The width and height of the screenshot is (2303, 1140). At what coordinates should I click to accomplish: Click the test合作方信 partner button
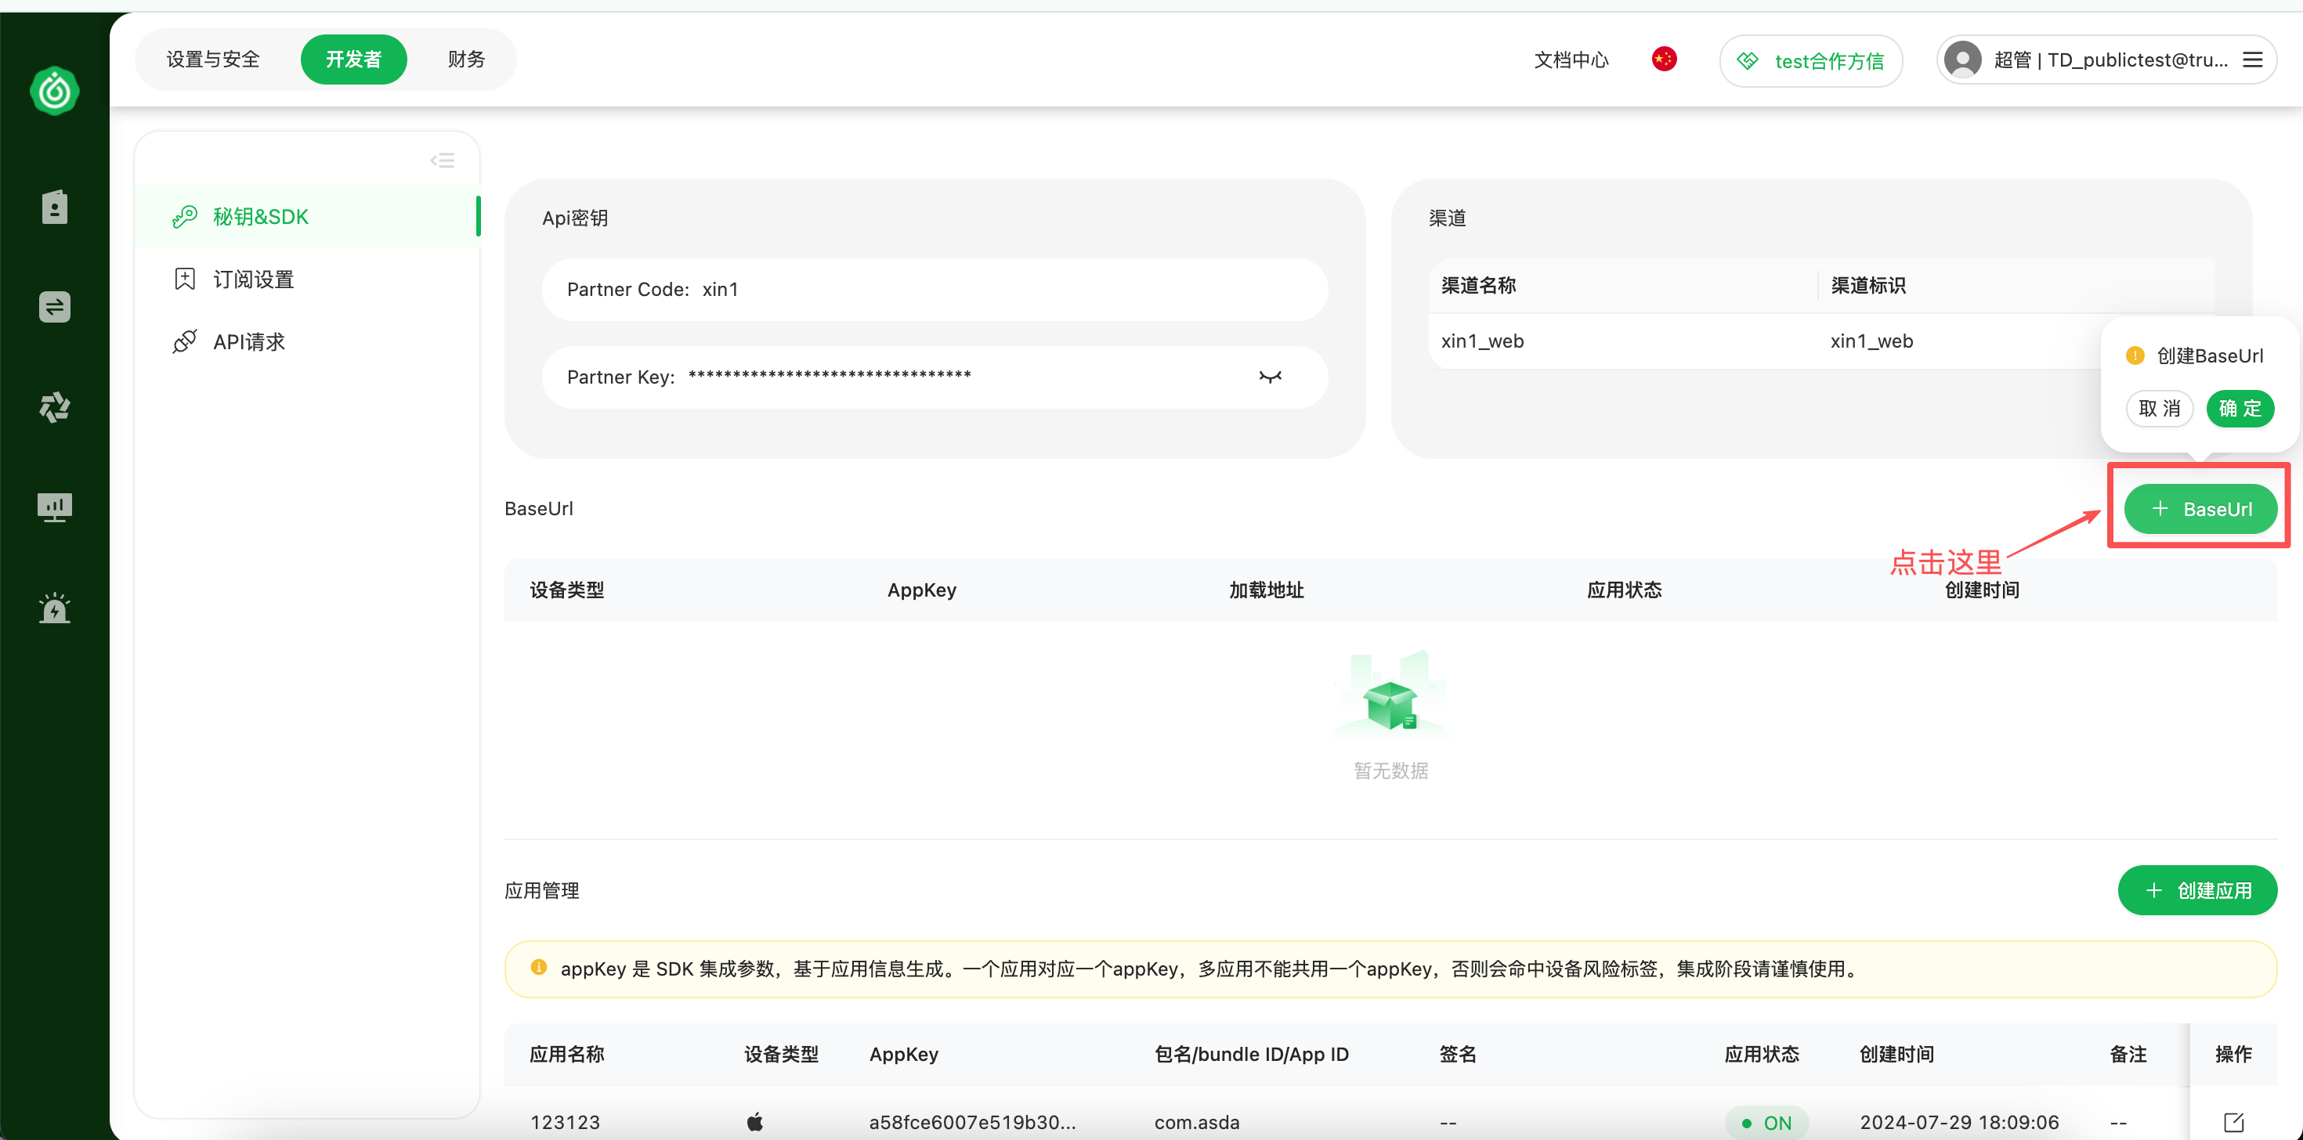pos(1810,61)
